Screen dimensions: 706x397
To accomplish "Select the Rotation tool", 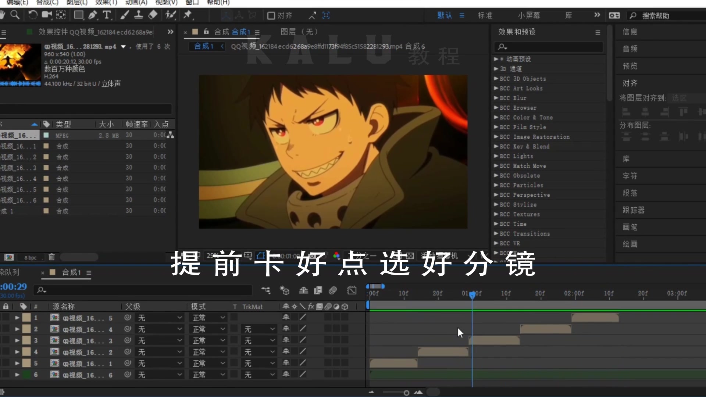I will 33,15.
